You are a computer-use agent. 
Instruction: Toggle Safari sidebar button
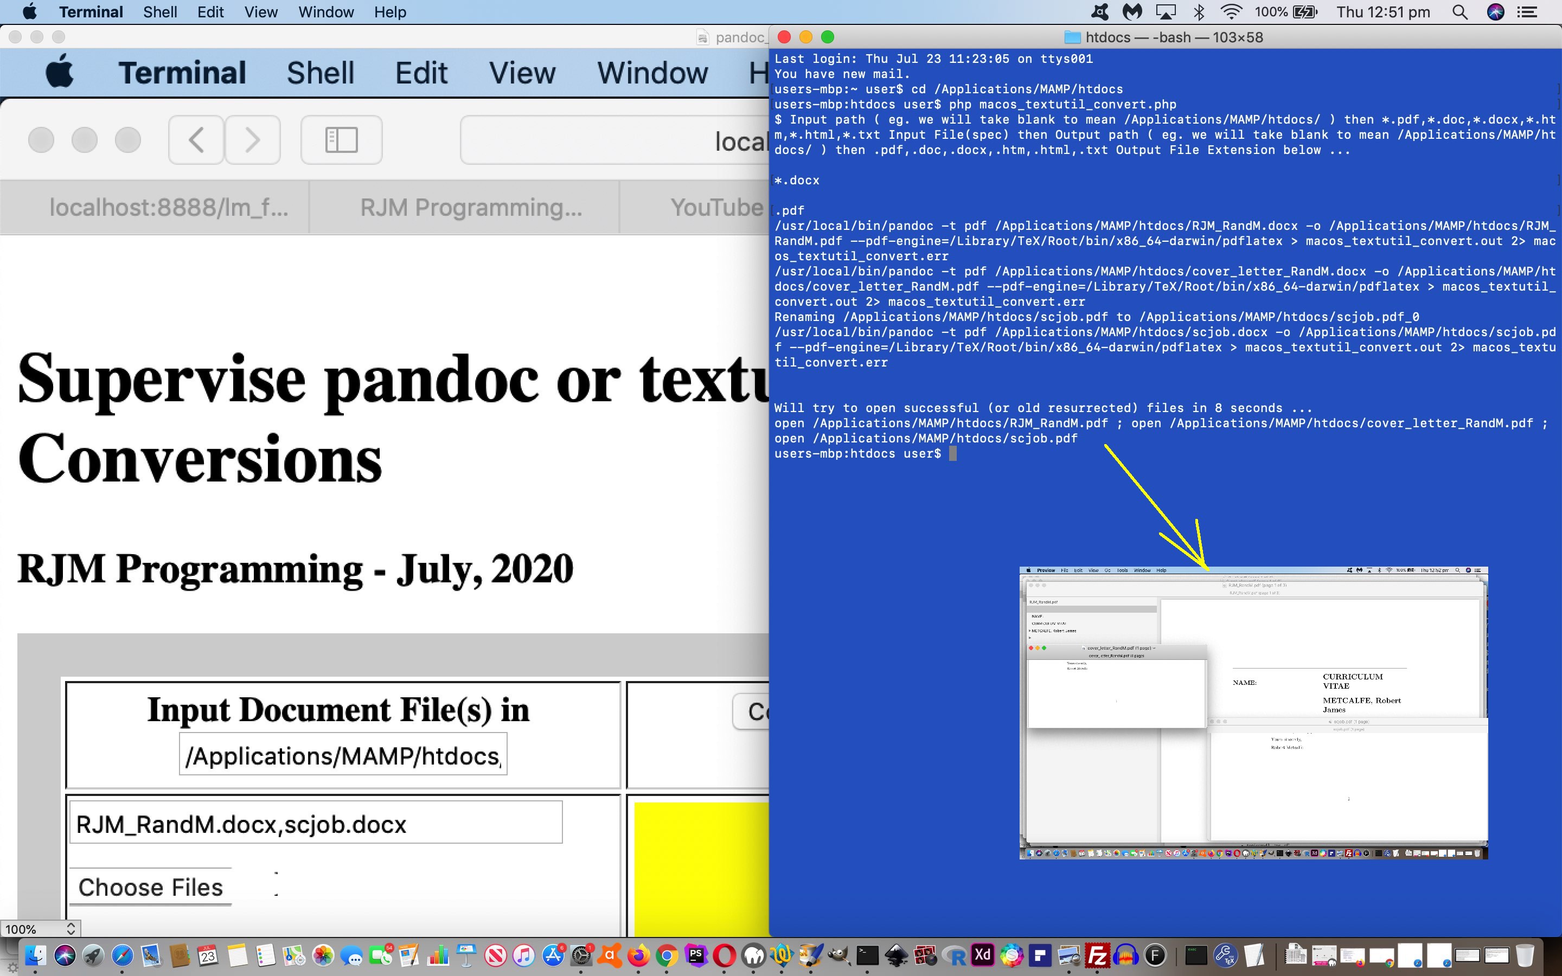[342, 140]
